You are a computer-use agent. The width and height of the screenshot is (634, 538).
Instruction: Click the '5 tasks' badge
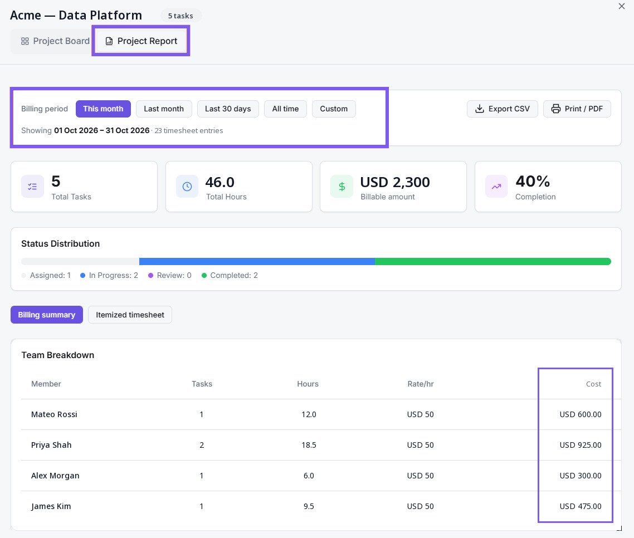click(181, 16)
